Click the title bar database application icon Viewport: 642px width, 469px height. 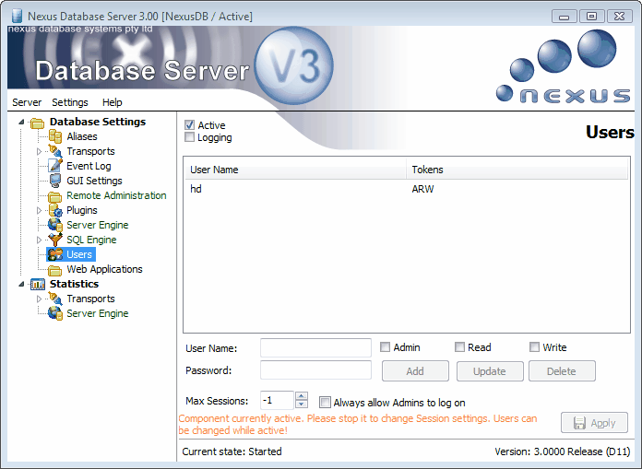[x=17, y=16]
